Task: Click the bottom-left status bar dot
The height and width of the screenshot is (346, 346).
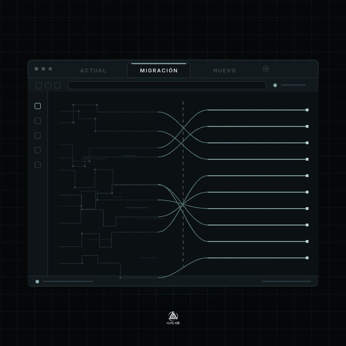Action: (x=37, y=282)
